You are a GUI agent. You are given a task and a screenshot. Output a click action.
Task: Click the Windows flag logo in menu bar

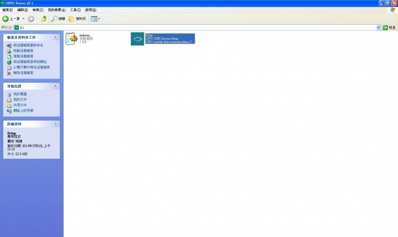pyautogui.click(x=392, y=10)
